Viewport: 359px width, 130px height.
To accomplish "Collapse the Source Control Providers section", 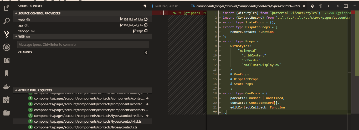I will 16,13.
